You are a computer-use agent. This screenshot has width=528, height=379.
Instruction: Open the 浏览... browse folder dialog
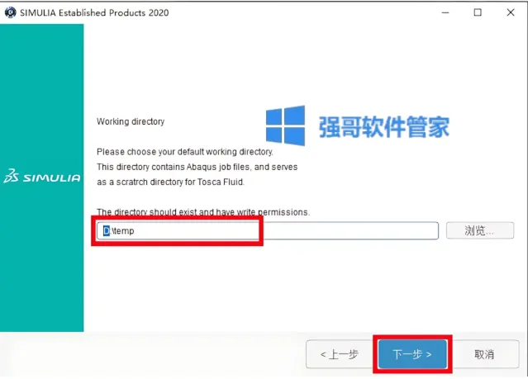(x=480, y=230)
